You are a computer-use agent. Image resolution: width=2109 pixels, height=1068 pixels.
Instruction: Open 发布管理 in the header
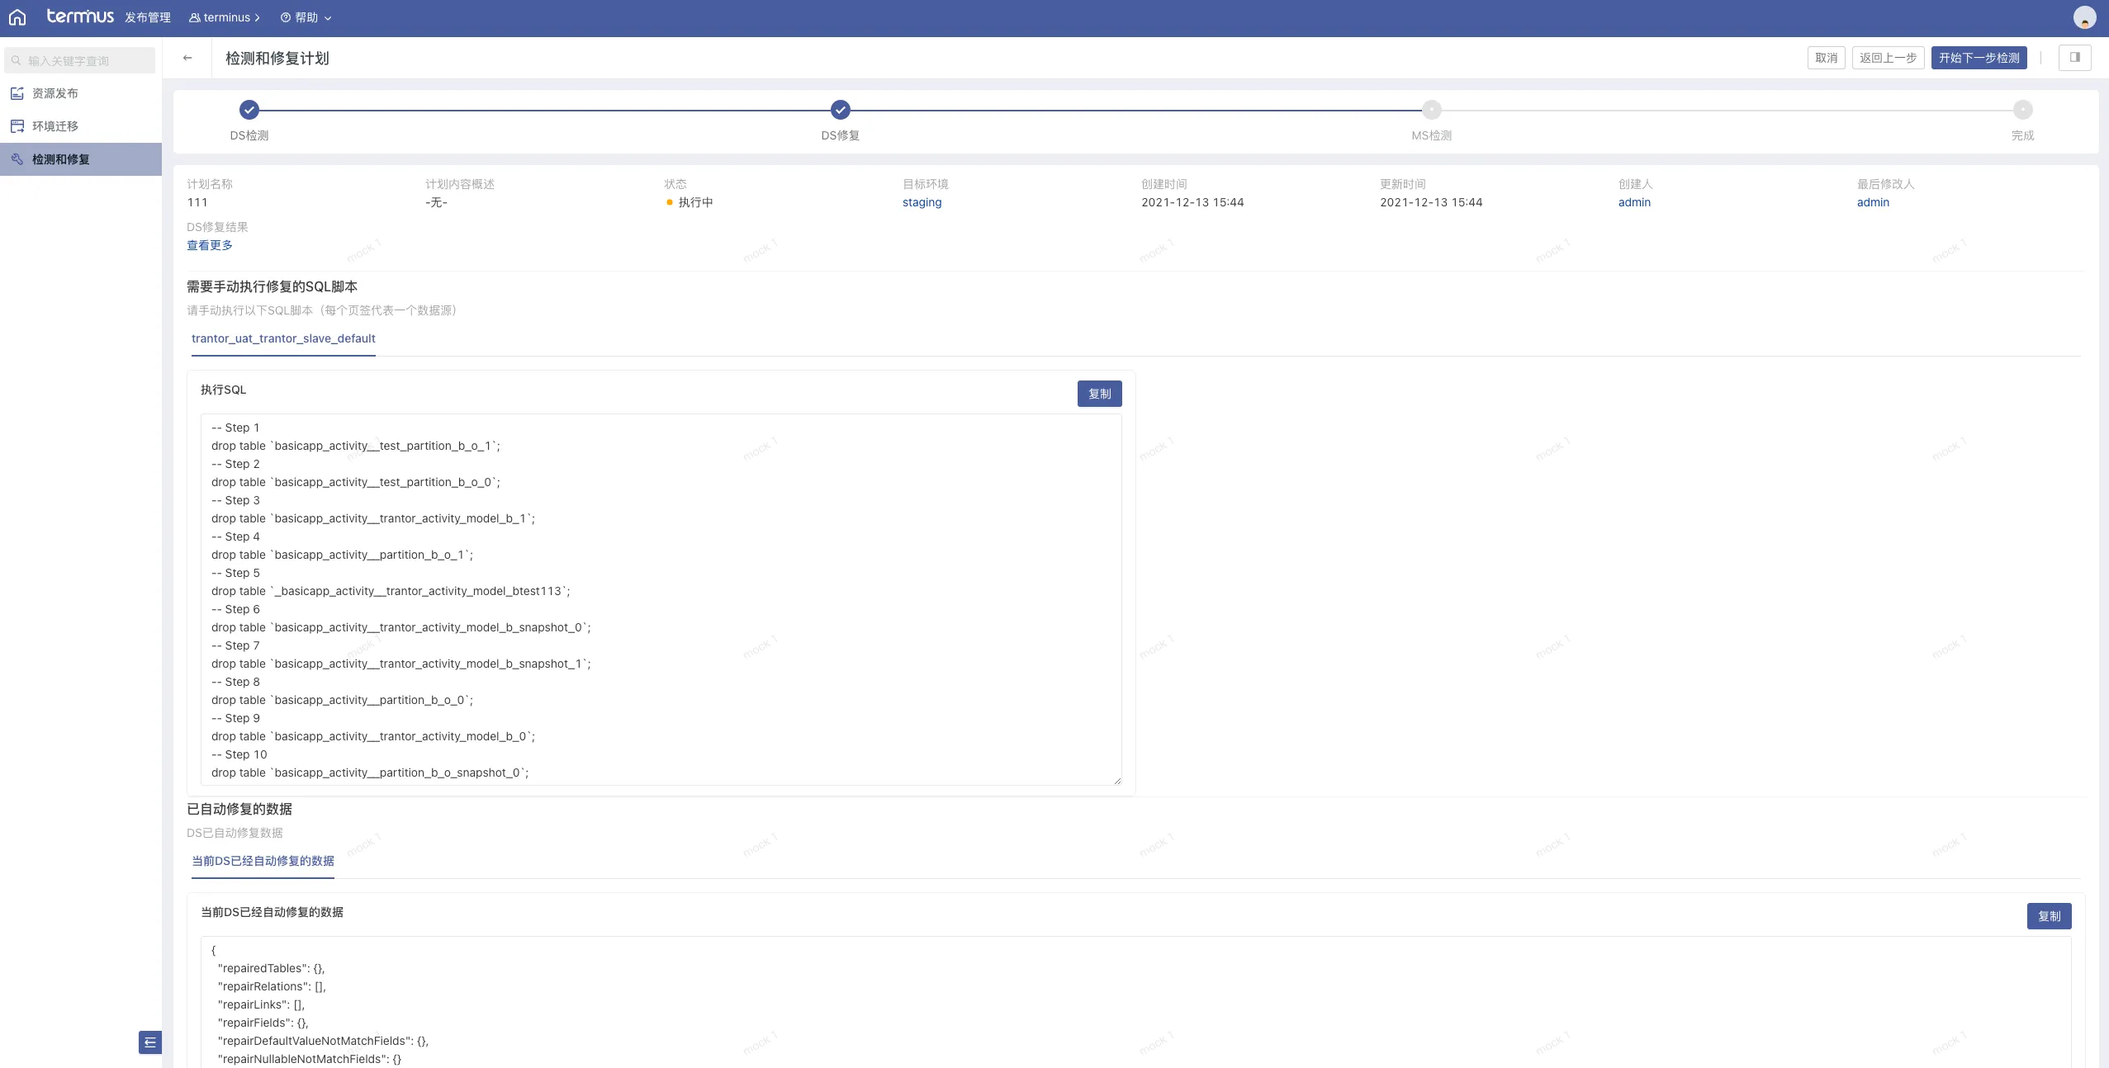pyautogui.click(x=148, y=17)
